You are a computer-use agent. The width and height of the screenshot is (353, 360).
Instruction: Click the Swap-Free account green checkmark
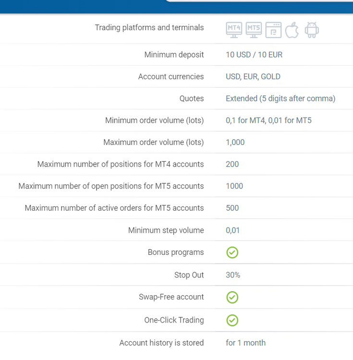point(232,297)
